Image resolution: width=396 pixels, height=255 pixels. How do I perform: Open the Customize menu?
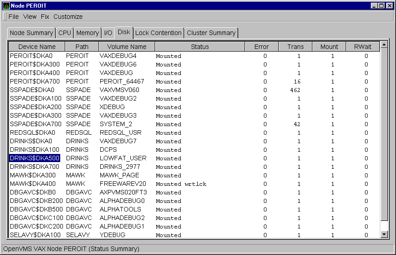click(x=68, y=17)
